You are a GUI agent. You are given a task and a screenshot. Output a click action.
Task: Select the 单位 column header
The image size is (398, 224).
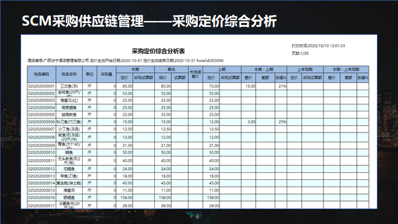tap(90, 74)
